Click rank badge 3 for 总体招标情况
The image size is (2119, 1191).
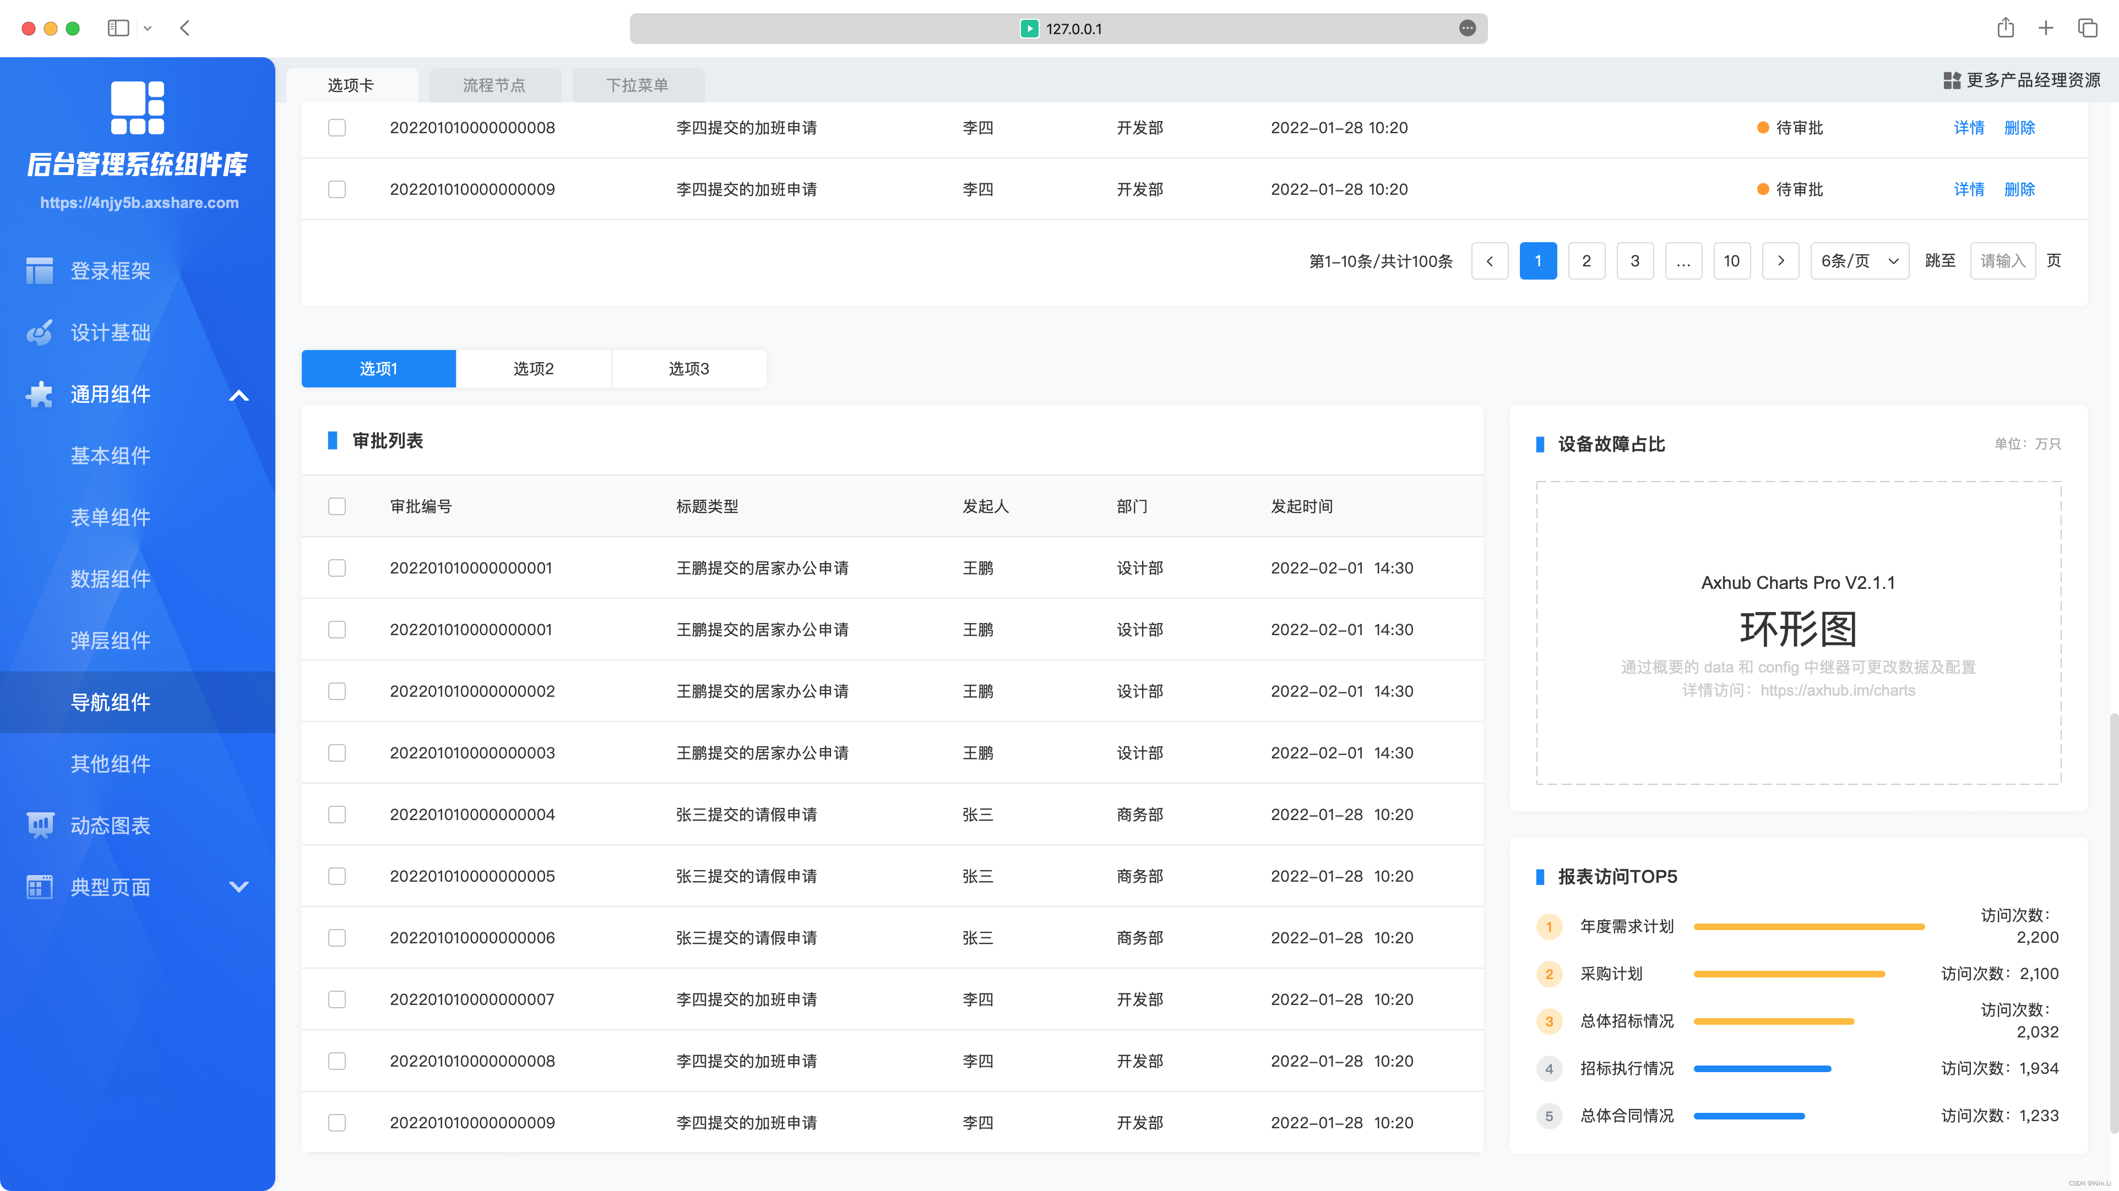1549,1021
